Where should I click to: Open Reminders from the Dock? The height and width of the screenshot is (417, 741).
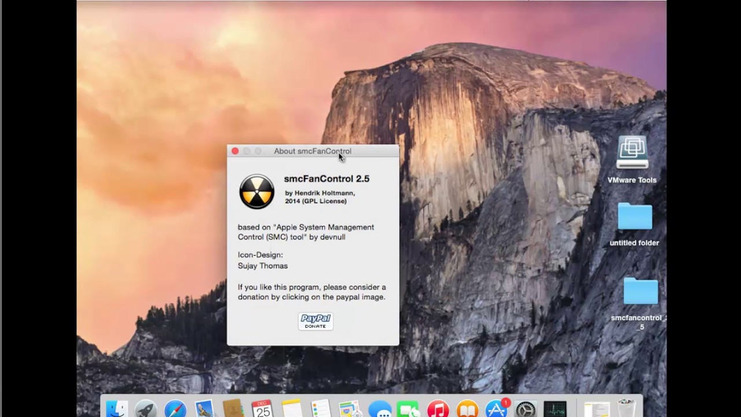[320, 408]
